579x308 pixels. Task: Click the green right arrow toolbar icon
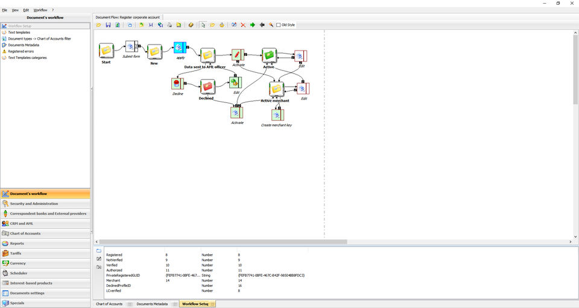(253, 25)
